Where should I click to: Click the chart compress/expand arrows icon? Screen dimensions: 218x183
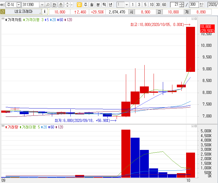point(202,5)
